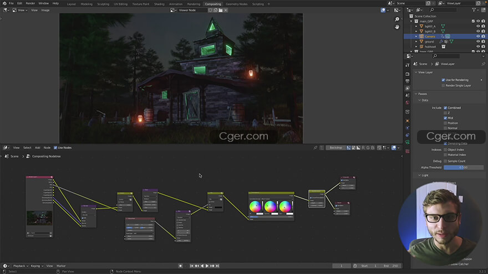Open the World properties tab icon
The height and width of the screenshot is (274, 488).
click(x=408, y=102)
